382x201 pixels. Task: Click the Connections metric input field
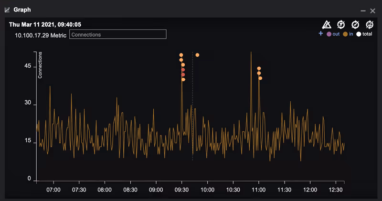pos(118,34)
